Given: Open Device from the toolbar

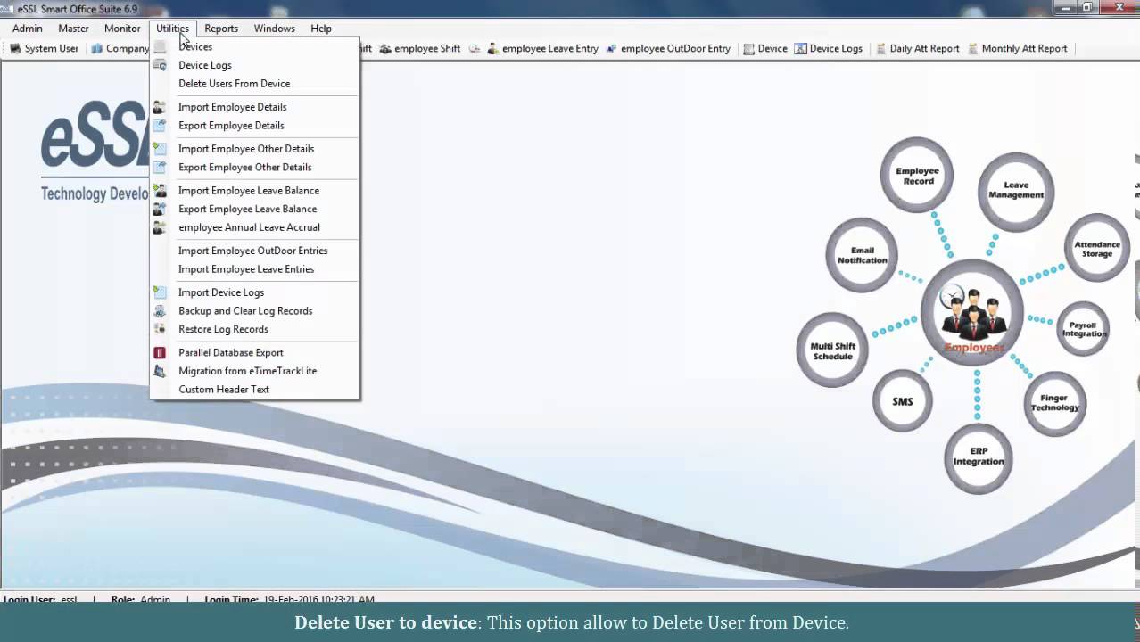Looking at the screenshot, I should pos(765,49).
